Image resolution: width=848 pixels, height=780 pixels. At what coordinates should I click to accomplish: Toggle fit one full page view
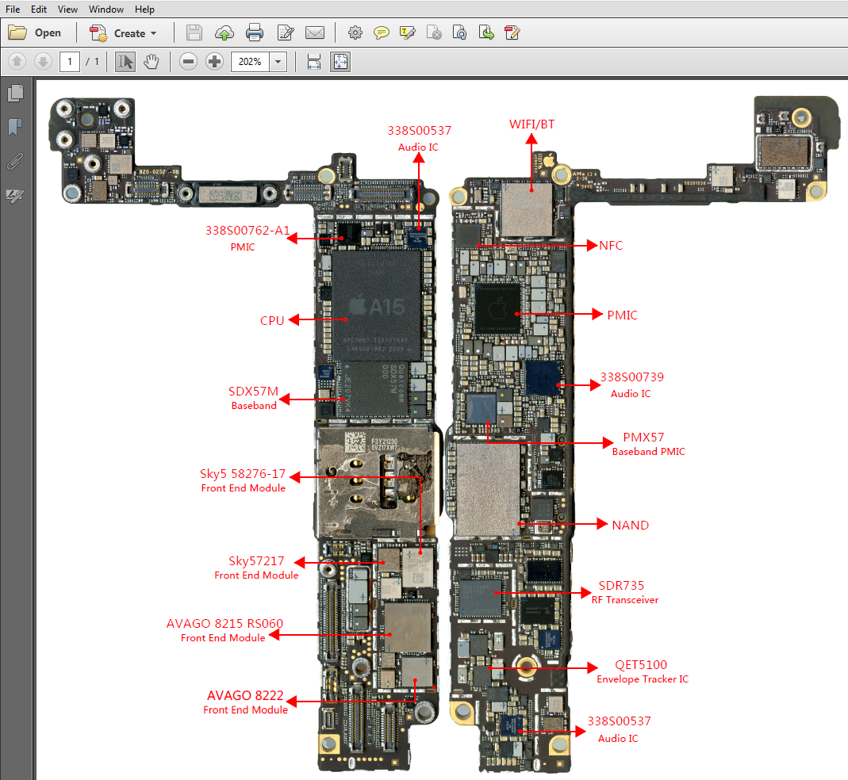(x=340, y=62)
